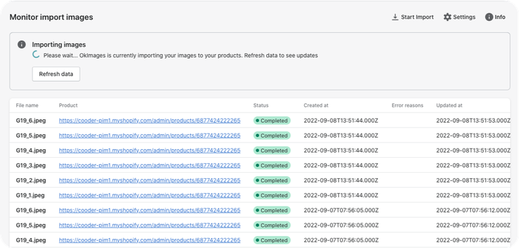Open product link for first G19_5.jpeg row

[x=149, y=136]
